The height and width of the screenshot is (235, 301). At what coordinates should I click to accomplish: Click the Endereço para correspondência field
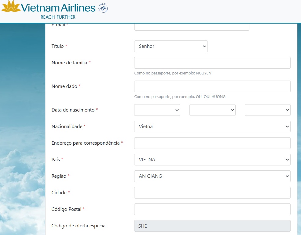coord(212,143)
